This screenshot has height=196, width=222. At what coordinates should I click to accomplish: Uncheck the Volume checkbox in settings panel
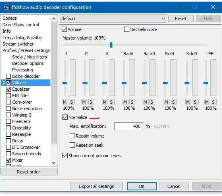point(64,29)
